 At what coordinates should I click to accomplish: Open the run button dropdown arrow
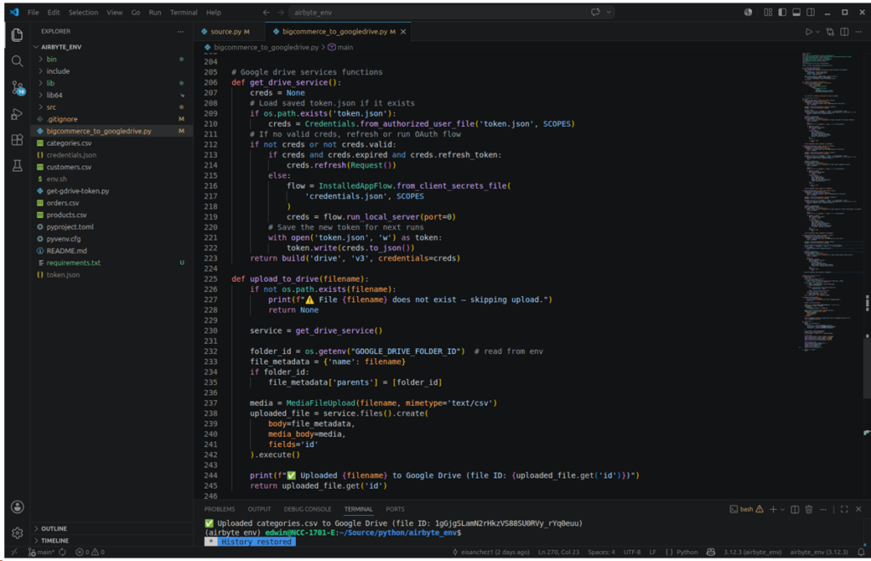click(817, 31)
